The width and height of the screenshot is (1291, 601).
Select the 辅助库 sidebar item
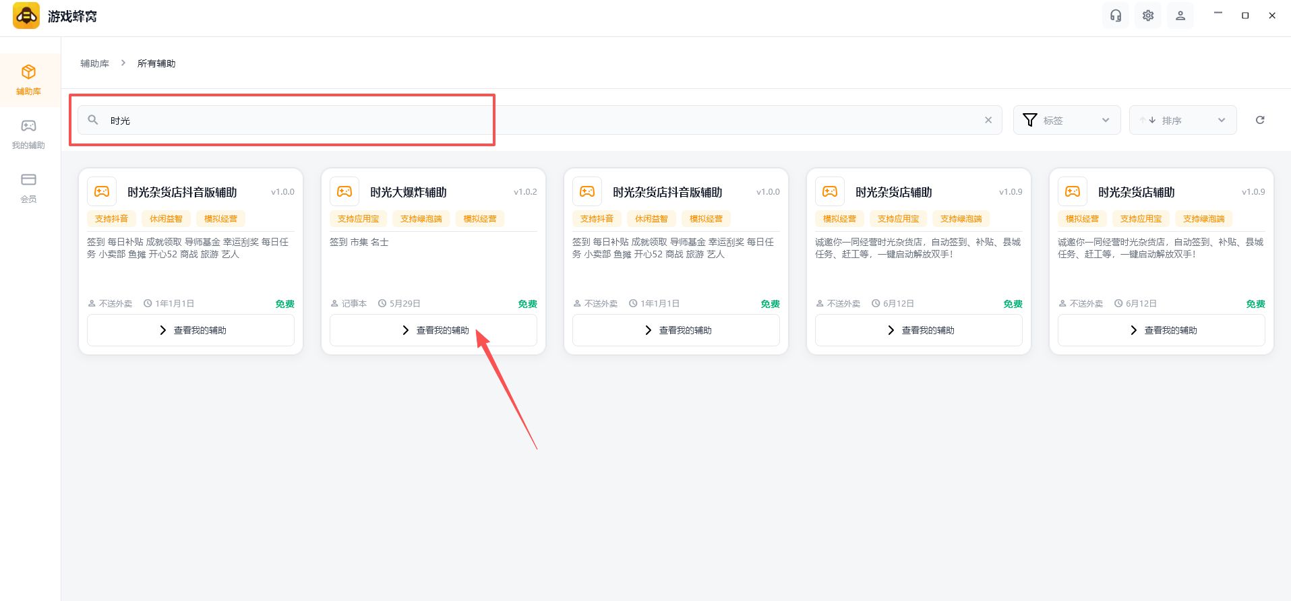coord(28,80)
